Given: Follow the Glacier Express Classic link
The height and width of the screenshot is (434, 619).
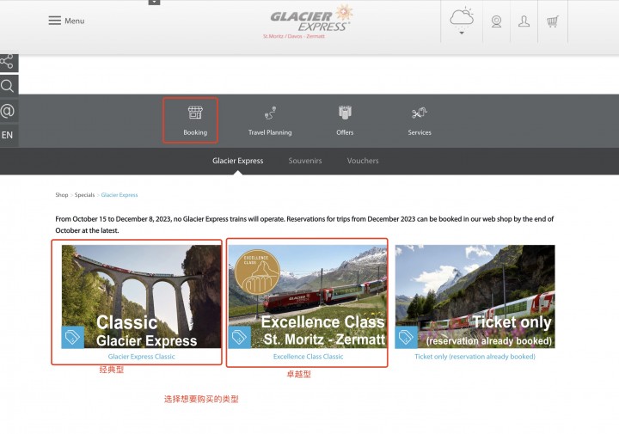Looking at the screenshot, I should (141, 357).
